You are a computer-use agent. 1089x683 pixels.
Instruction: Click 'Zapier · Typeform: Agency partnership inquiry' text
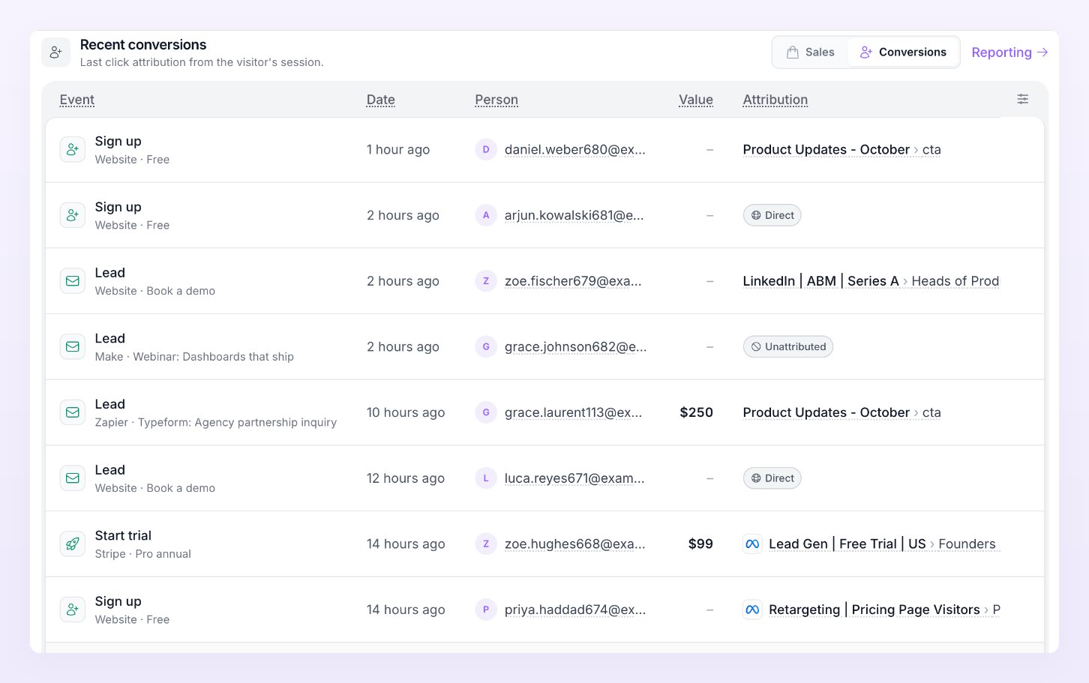[x=216, y=423]
